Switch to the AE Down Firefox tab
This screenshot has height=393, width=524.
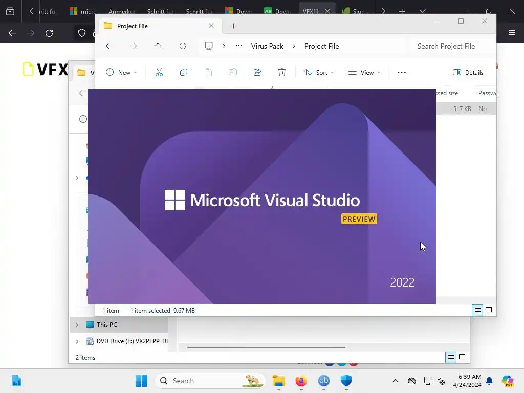tap(278, 11)
